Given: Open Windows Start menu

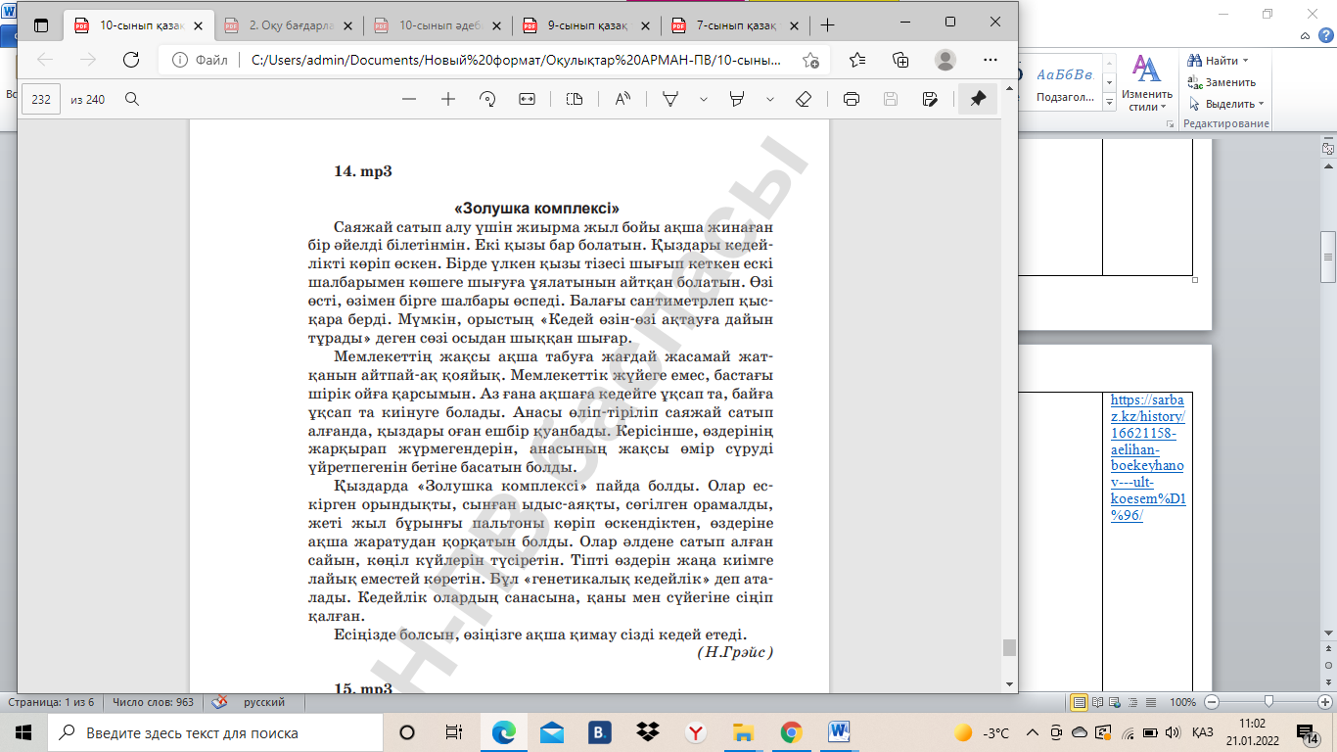Looking at the screenshot, I should point(23,732).
